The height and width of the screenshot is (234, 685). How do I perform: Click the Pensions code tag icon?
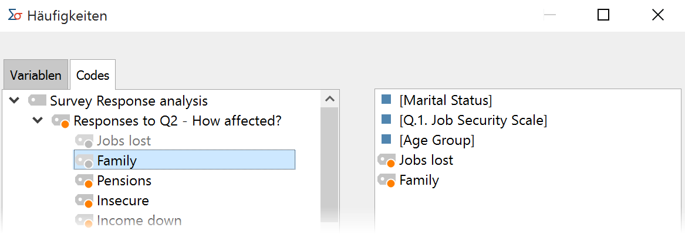[x=84, y=181]
